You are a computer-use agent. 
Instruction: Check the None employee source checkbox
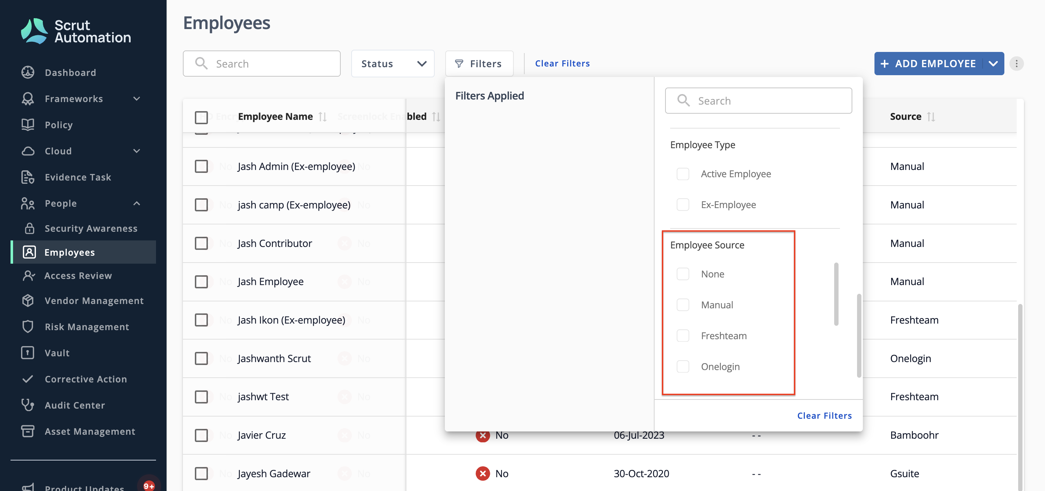(683, 274)
